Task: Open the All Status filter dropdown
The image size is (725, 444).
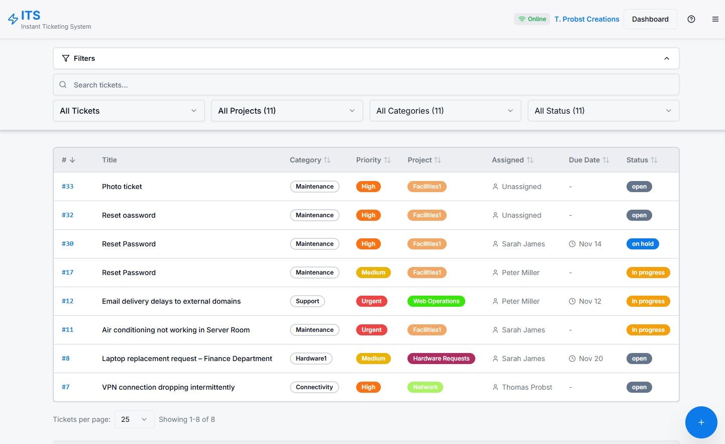Action: pos(602,111)
